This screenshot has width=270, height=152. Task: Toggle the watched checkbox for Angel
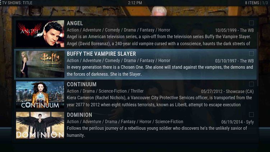pyautogui.click(x=251, y=23)
